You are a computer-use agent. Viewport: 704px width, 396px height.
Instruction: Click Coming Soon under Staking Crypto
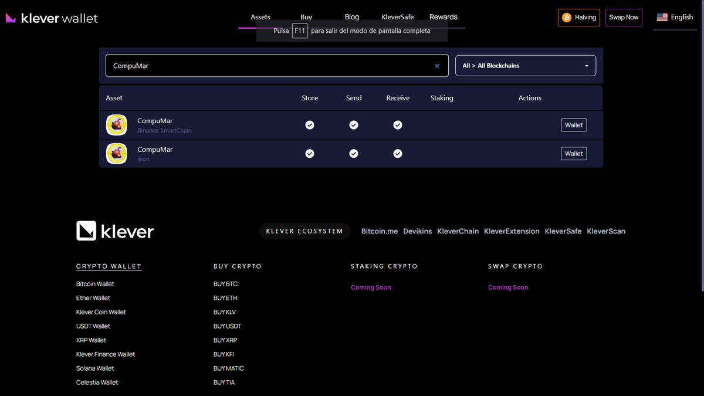point(371,287)
